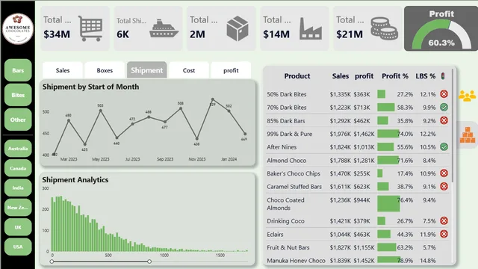The height and width of the screenshot is (269, 478).
Task: Filter by Other category
Action: coord(18,120)
